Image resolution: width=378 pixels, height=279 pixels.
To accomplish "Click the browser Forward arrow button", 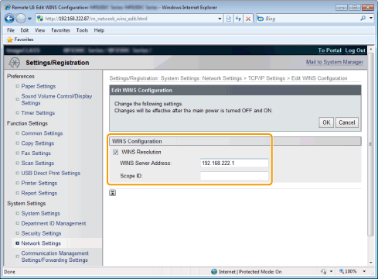I will tap(21, 19).
